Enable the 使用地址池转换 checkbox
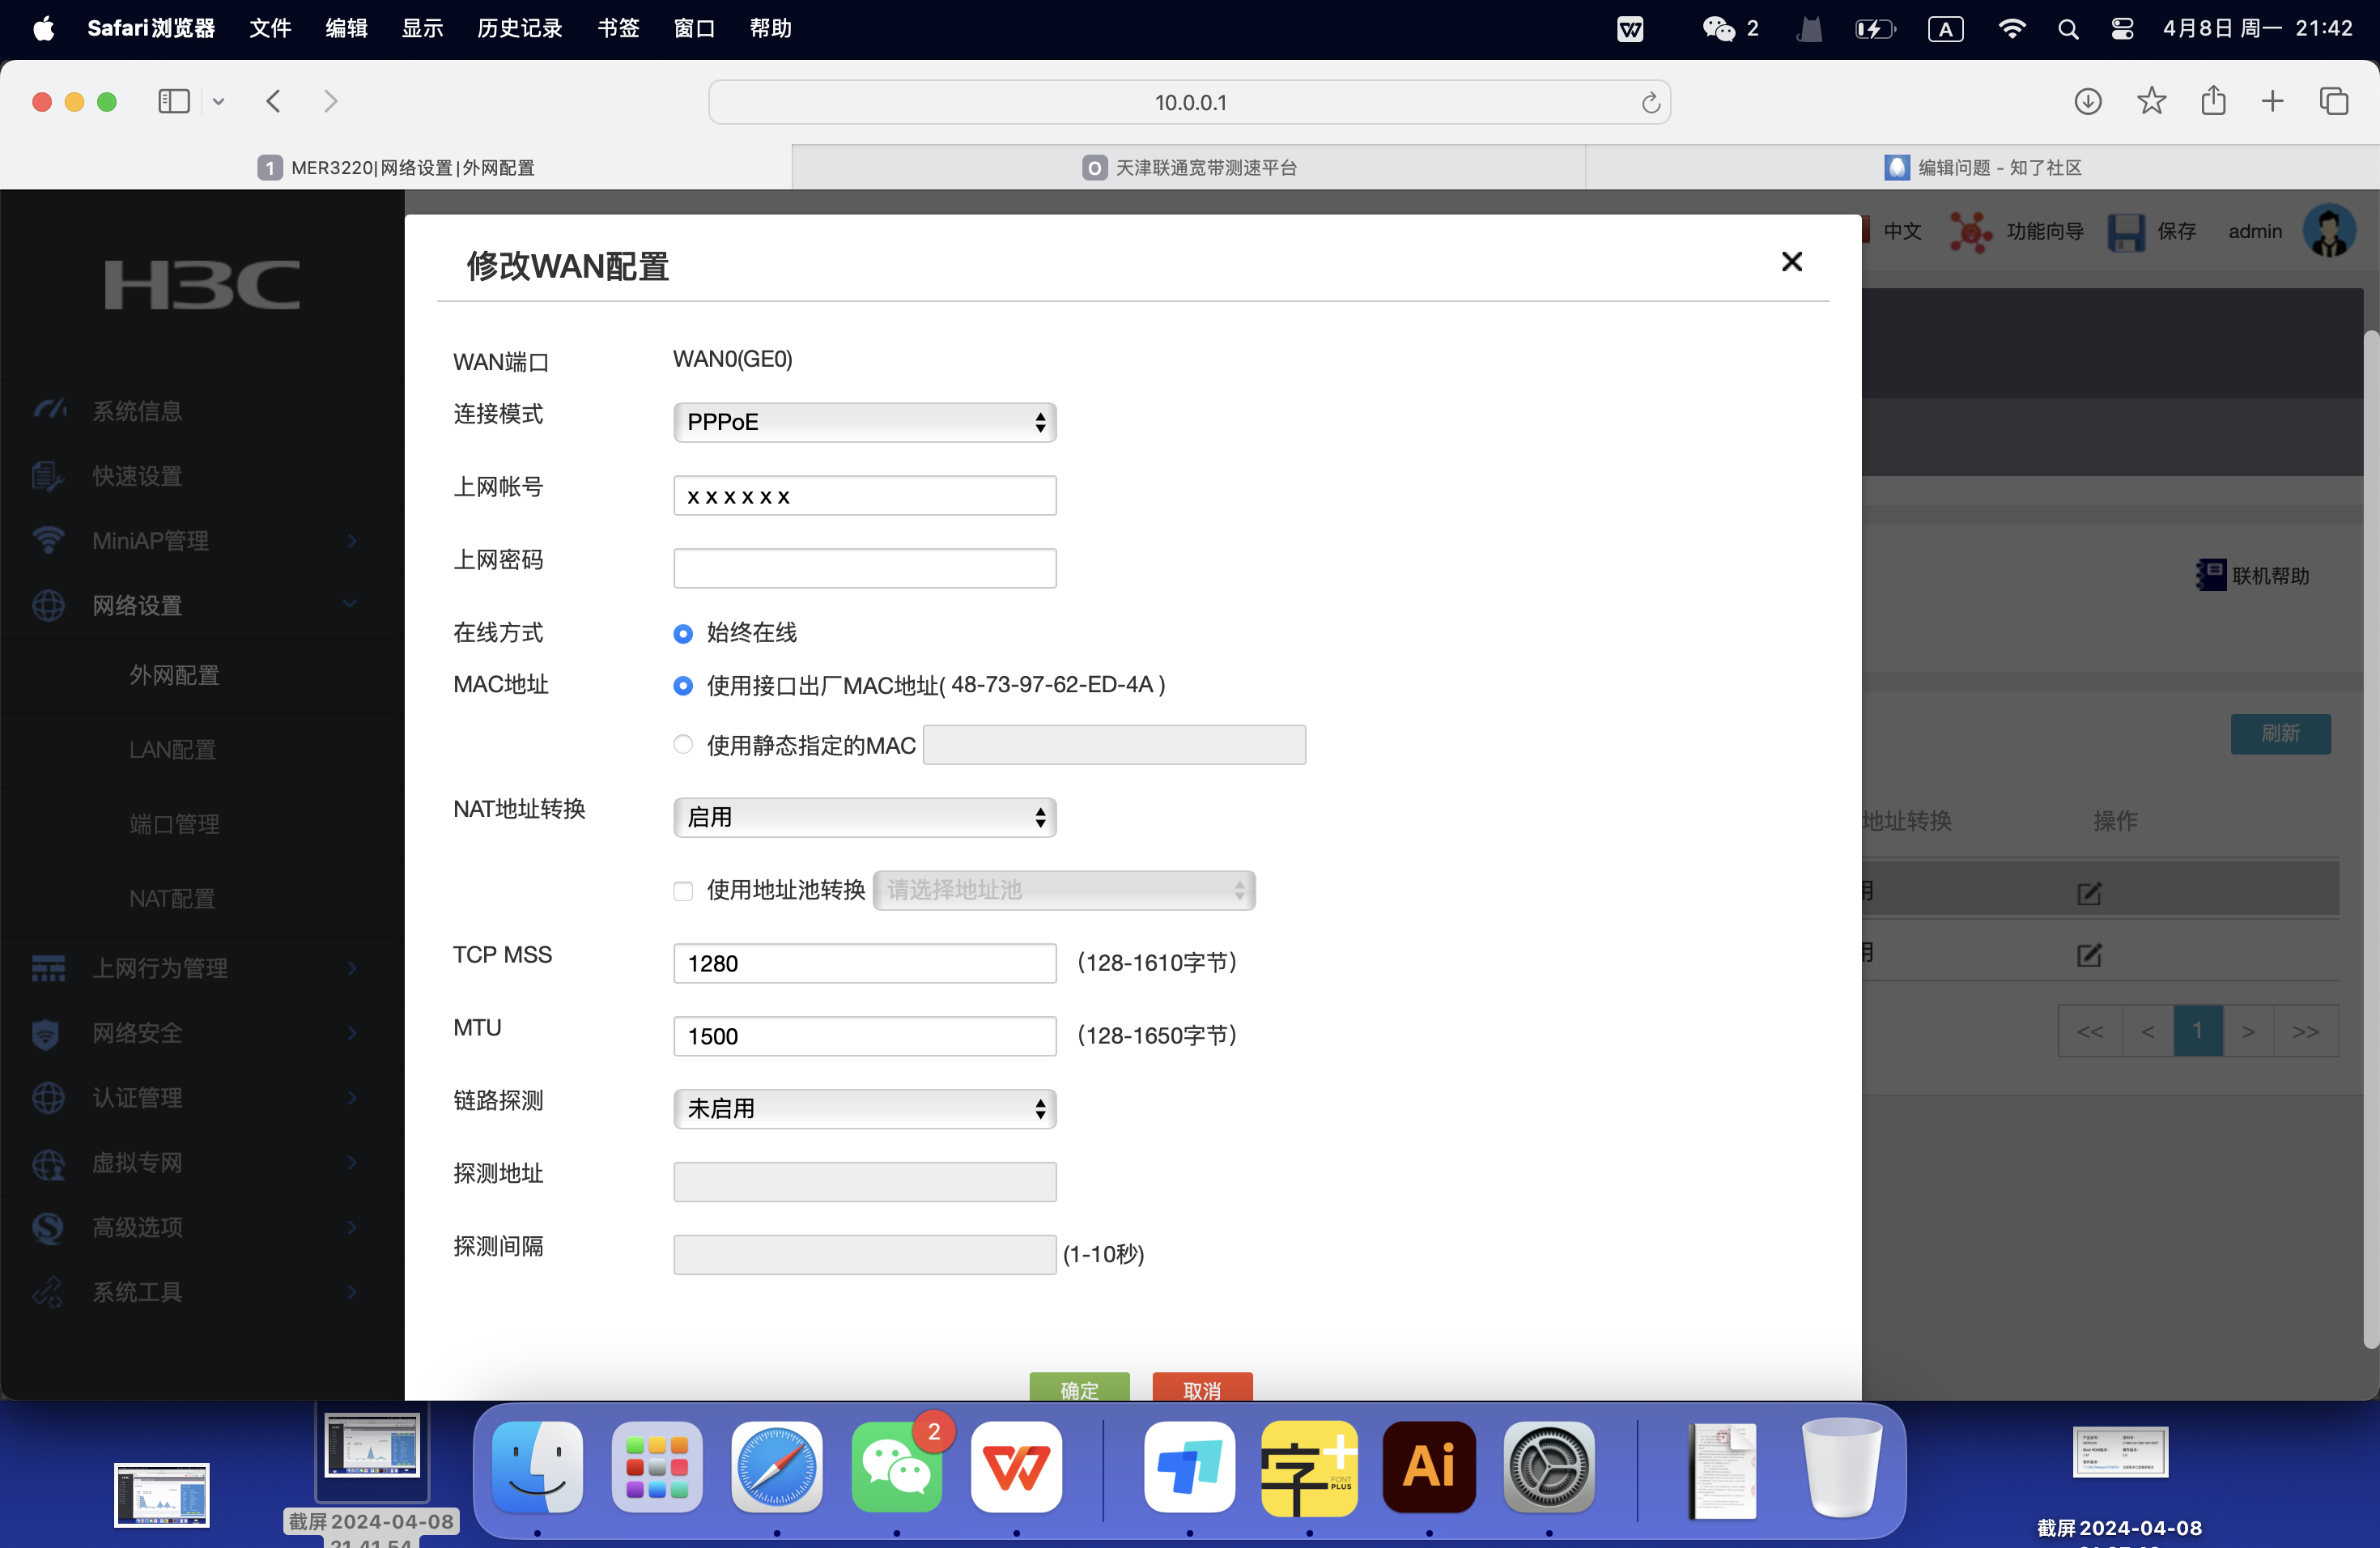Image resolution: width=2380 pixels, height=1548 pixels. [x=683, y=891]
